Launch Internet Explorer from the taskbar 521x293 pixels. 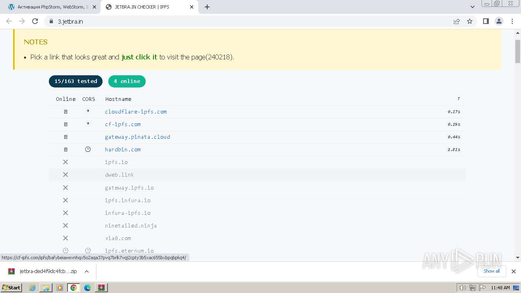click(33, 288)
